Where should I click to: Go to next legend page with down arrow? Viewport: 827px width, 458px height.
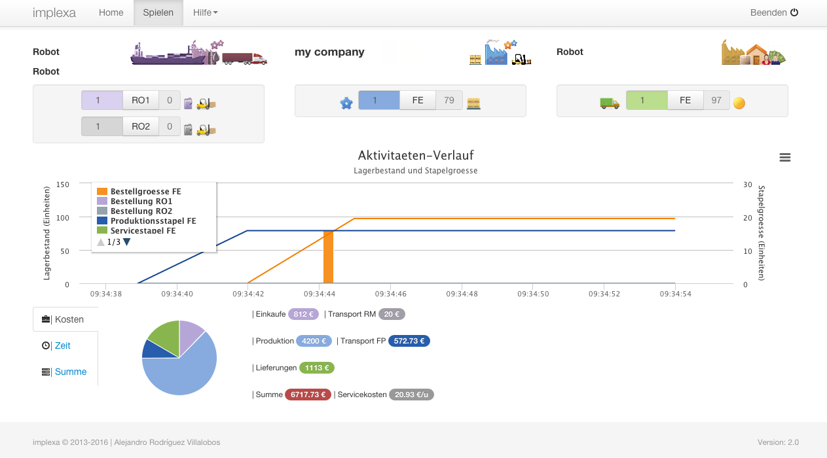(x=127, y=242)
